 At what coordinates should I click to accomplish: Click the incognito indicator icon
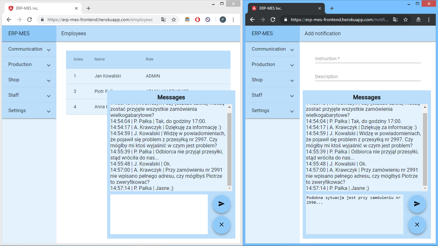coord(418,20)
